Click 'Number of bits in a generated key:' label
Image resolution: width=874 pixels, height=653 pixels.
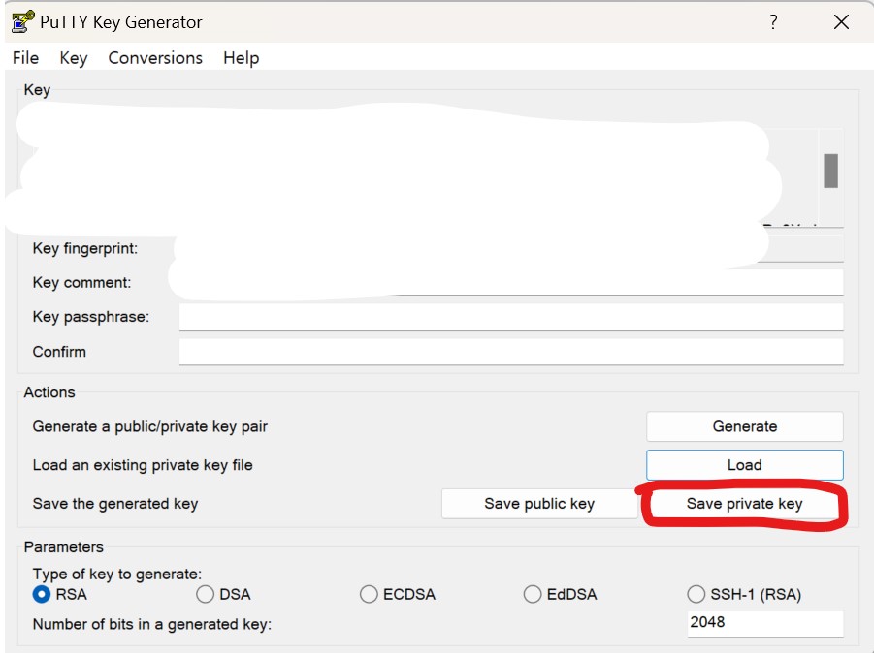click(x=152, y=624)
